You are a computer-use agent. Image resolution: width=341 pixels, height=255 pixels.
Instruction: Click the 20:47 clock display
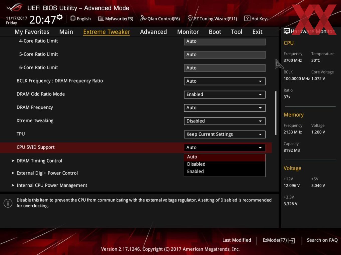(42, 20)
